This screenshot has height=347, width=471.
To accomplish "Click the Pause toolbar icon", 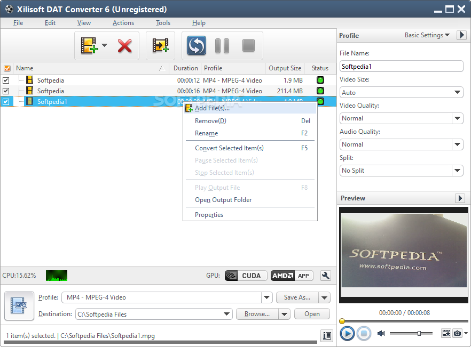I will click(222, 46).
